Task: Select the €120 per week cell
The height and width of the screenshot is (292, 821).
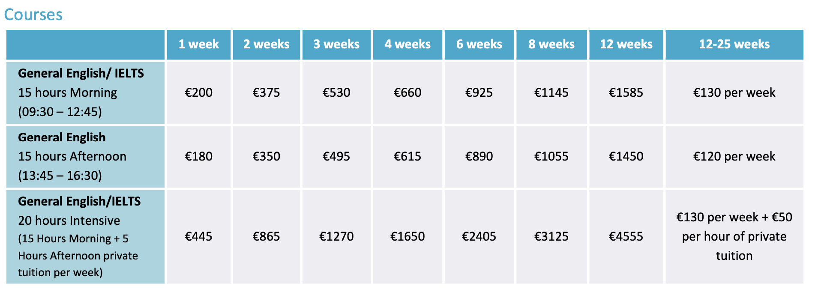Action: point(734,156)
